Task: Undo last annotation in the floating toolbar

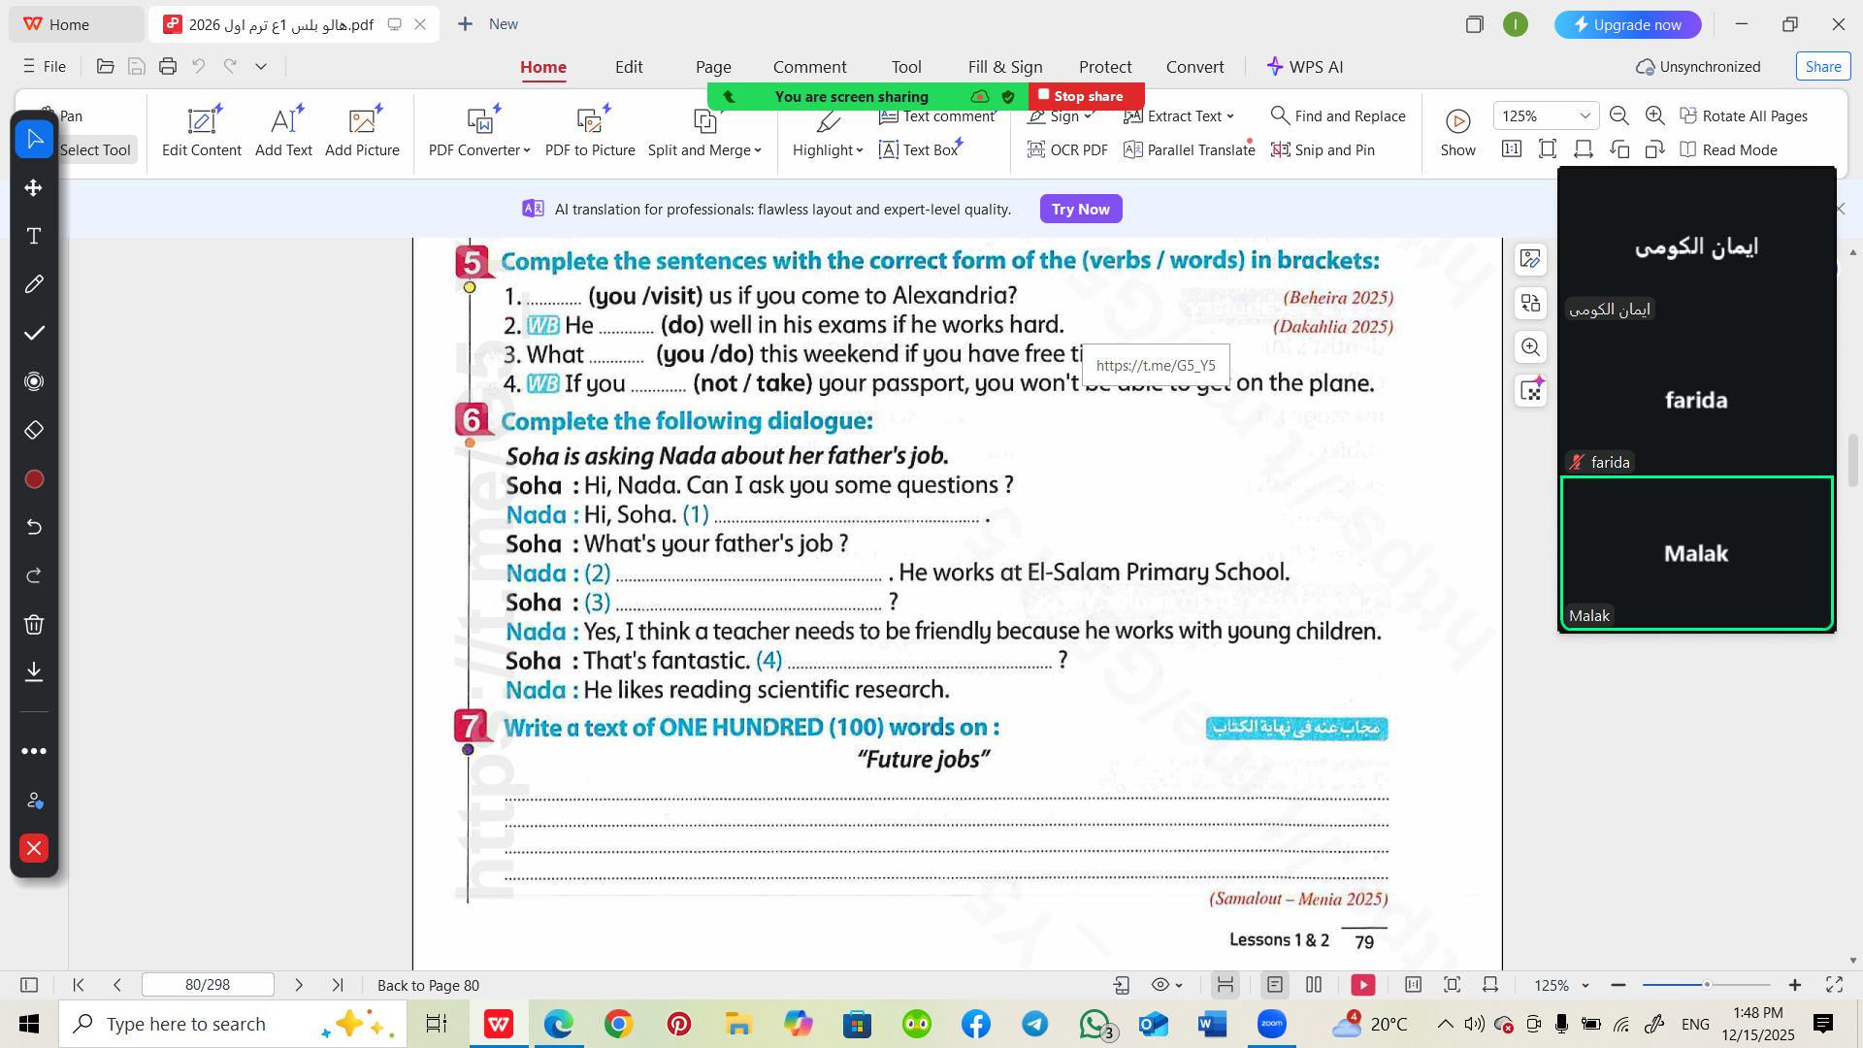Action: pyautogui.click(x=34, y=527)
